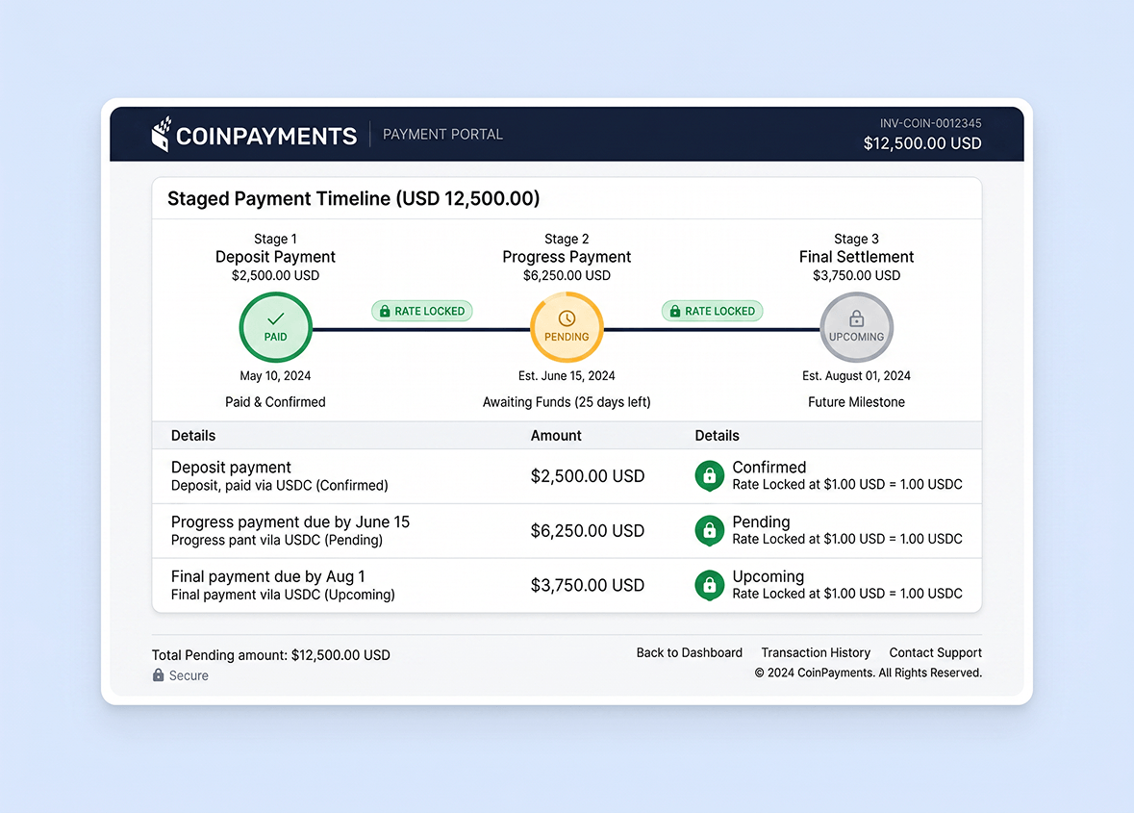
Task: Click Stage 3 Final Settlement title
Action: 856,257
